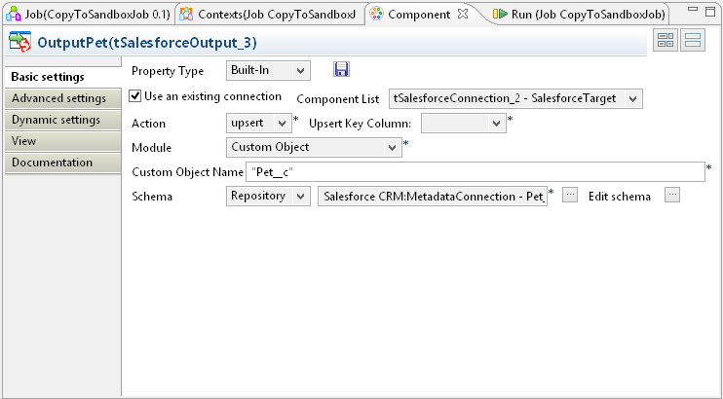
Task: Open the Upsert Key Column dropdown
Action: (463, 124)
